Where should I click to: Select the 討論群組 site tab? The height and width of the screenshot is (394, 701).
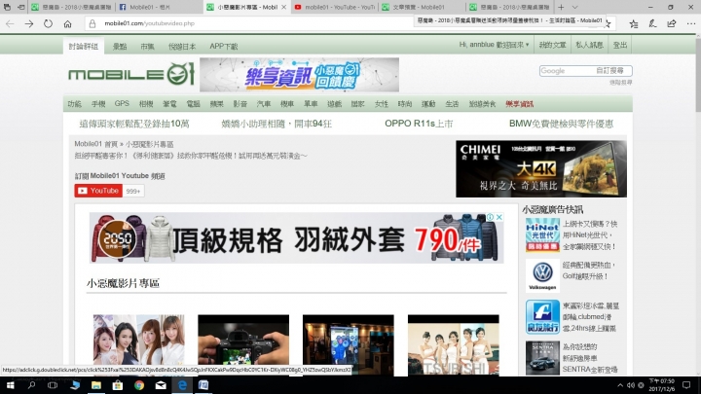84,46
